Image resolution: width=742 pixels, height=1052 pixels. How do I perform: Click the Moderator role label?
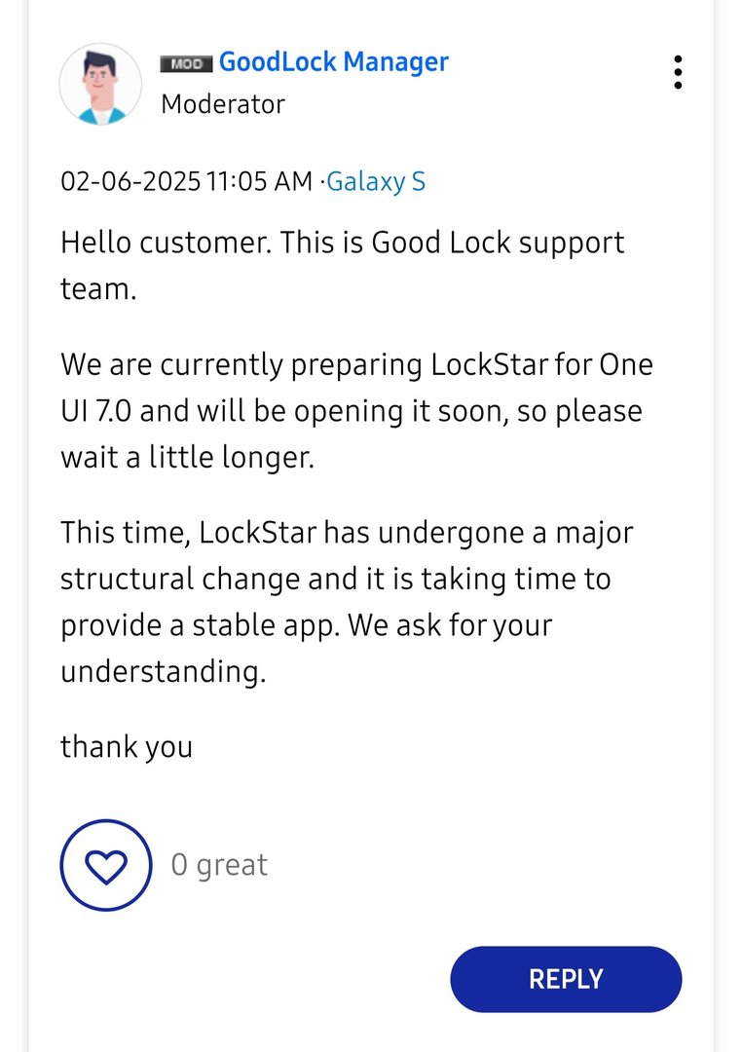223,104
